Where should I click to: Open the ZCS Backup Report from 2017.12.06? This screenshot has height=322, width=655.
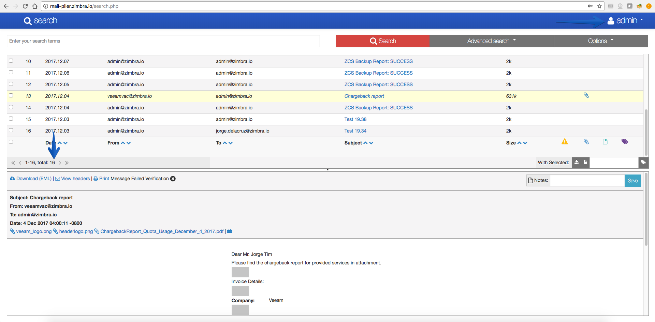pyautogui.click(x=378, y=73)
